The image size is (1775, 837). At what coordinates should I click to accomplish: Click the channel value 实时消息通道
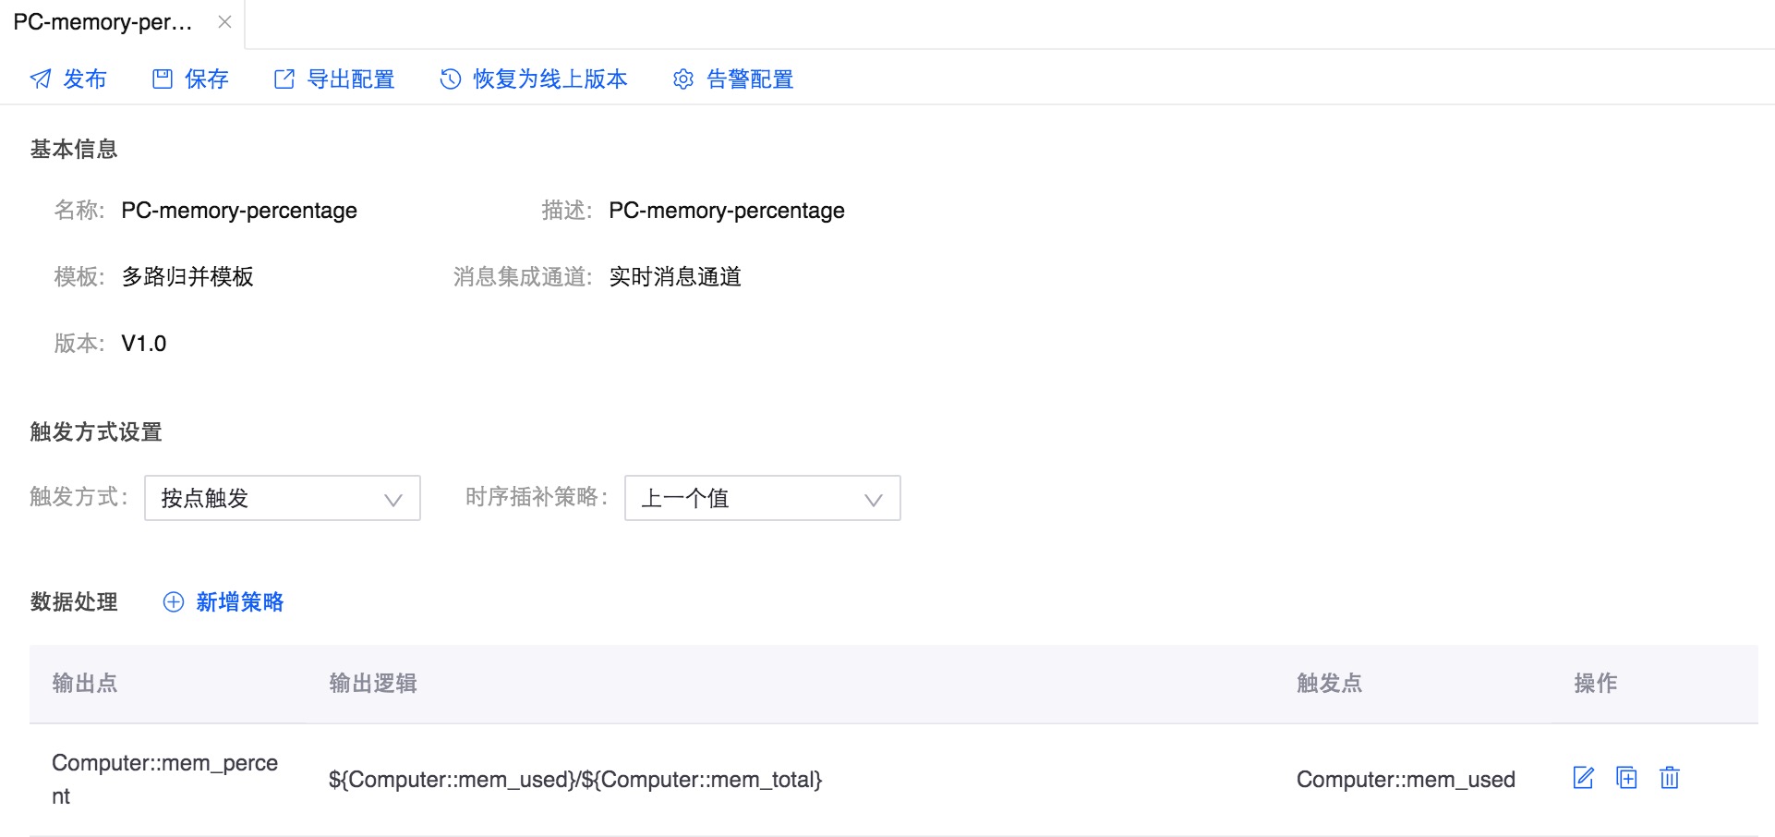pos(675,277)
